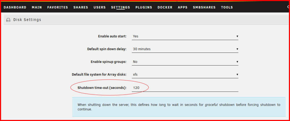The height and width of the screenshot is (121, 290).
Task: Go to the Docker tab
Action: 165,8
